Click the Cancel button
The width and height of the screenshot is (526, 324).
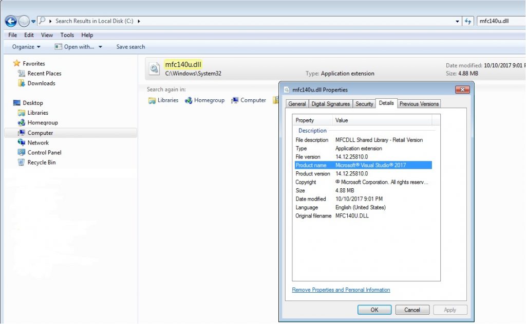412,310
